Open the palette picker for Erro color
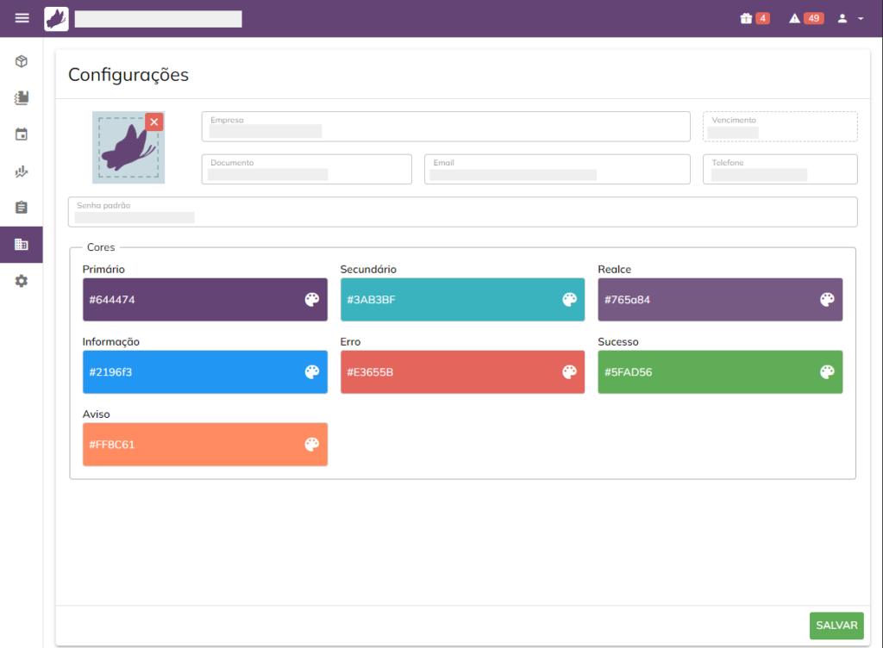 tap(569, 372)
